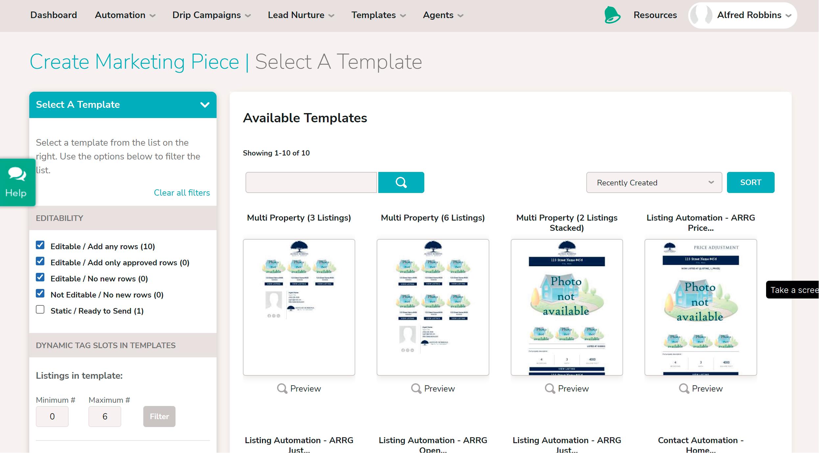Click Alfred Robbins profile avatar
819x453 pixels.
coord(701,15)
